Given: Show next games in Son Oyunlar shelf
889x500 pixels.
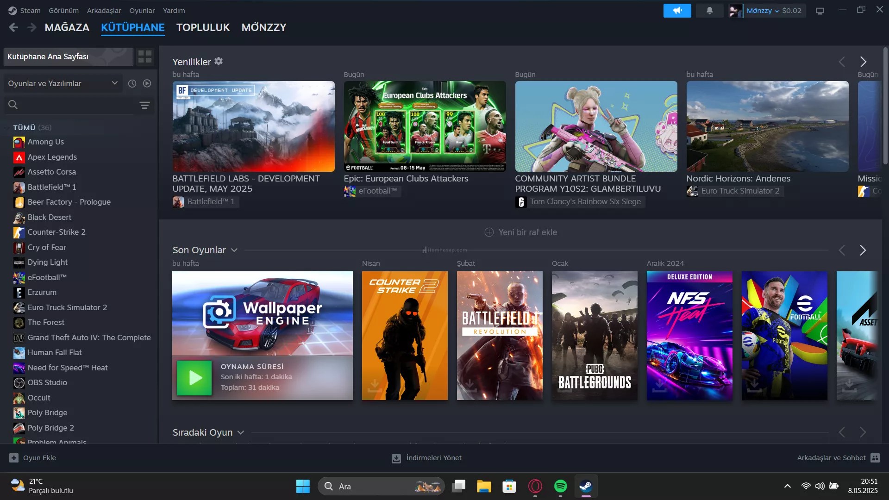Looking at the screenshot, I should [863, 250].
